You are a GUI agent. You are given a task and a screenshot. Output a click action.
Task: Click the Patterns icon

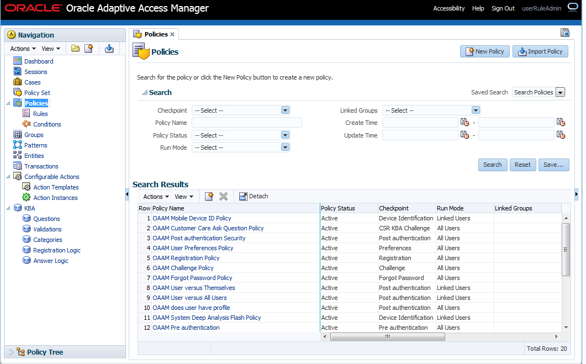[18, 145]
